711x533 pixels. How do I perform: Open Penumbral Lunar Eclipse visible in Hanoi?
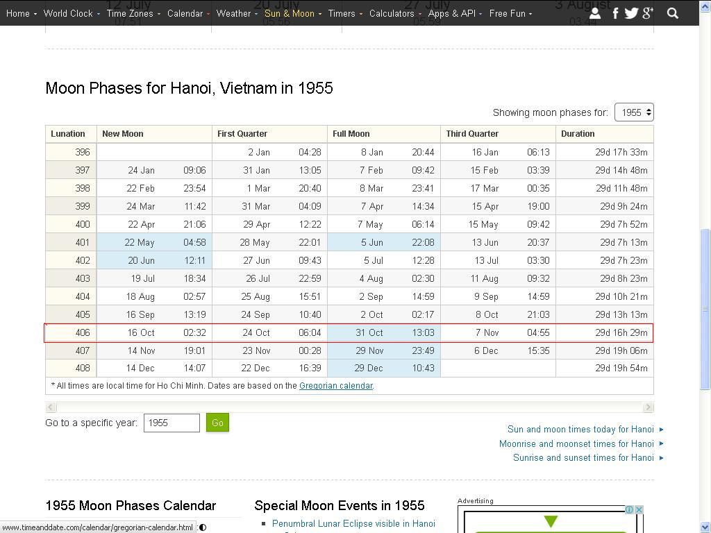pos(353,524)
